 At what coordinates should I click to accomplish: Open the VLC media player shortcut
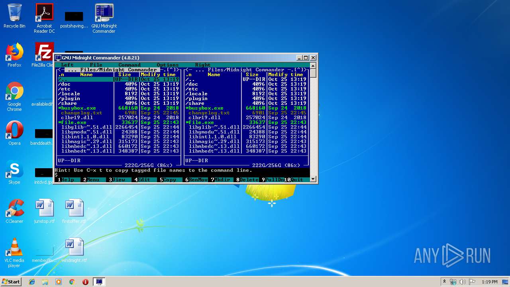pos(14,253)
